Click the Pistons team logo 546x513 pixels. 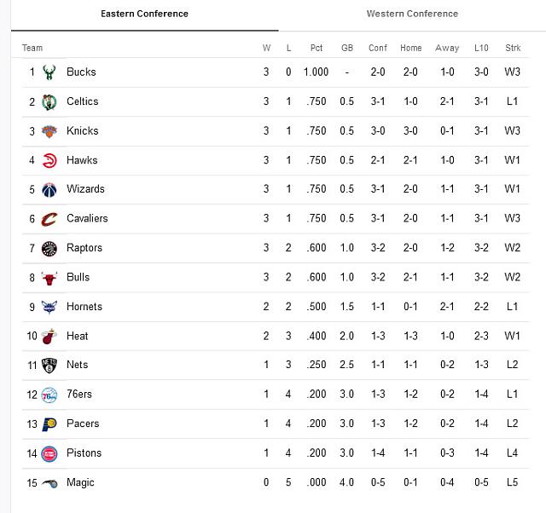pos(49,453)
